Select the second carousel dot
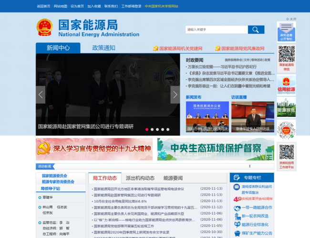 152,129
